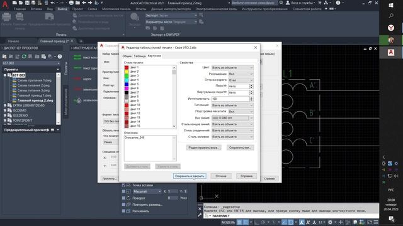Select blue Цвет 5 swatch in plot styles
This screenshot has height=226, width=403.
point(127,84)
